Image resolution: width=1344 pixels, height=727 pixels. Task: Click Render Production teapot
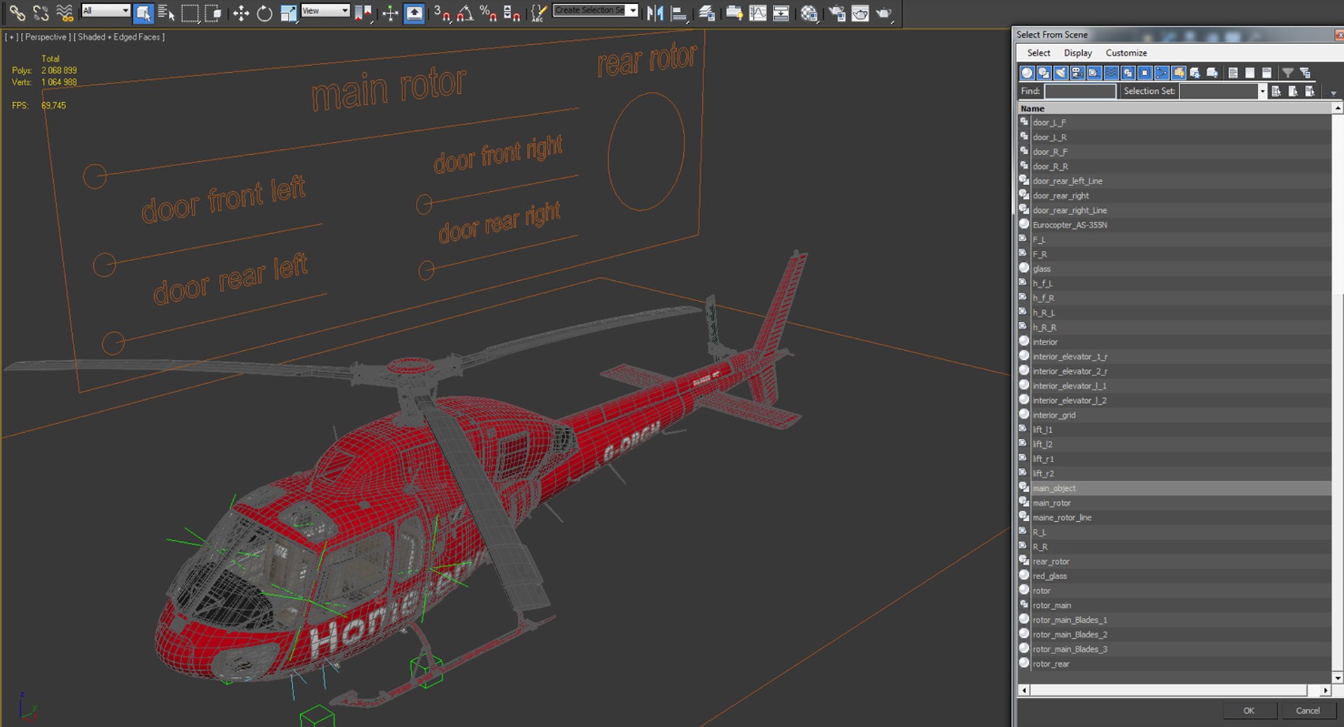coord(884,13)
